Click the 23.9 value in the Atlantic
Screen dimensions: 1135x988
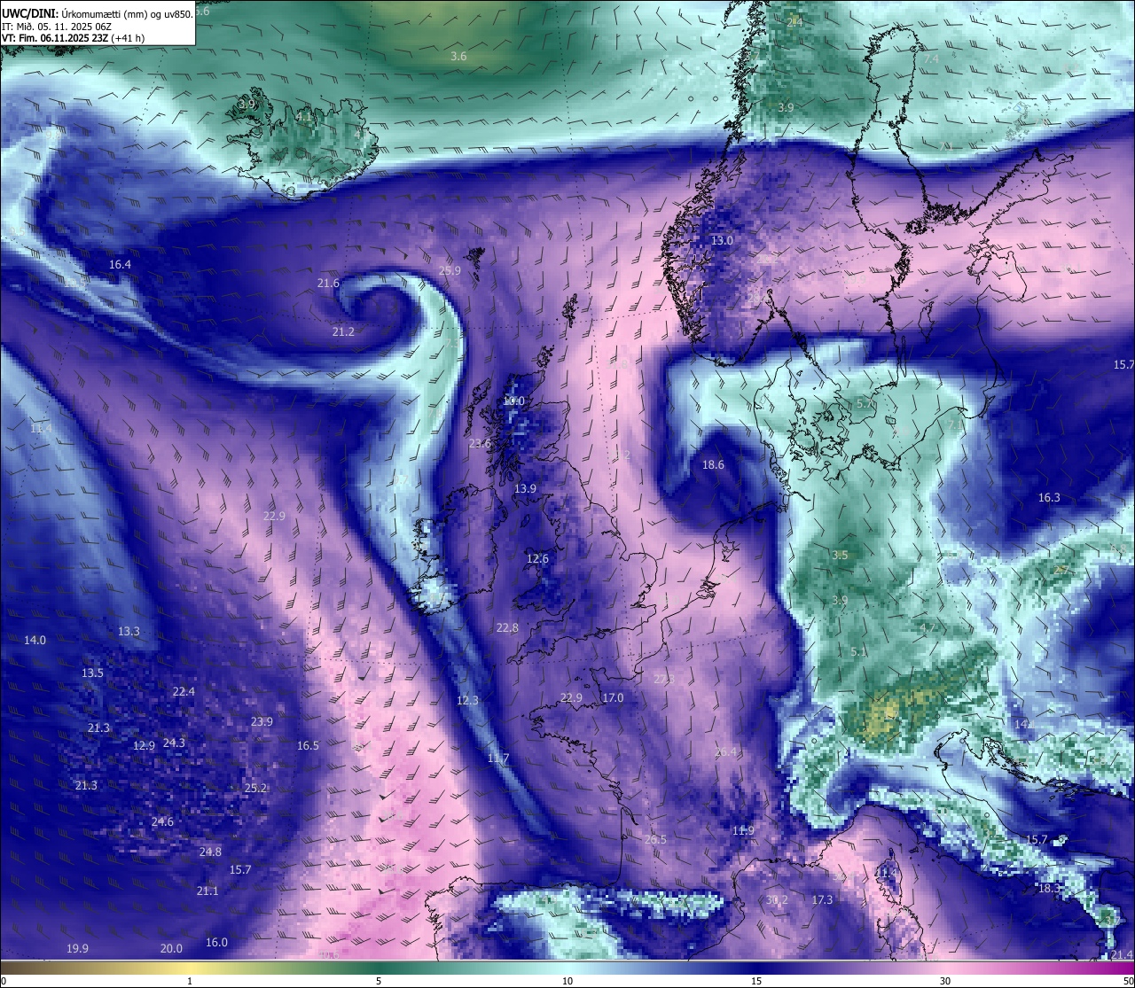[x=262, y=722]
